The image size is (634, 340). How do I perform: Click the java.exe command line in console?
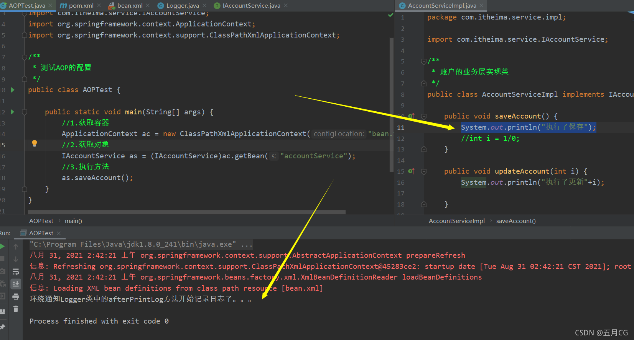point(141,244)
